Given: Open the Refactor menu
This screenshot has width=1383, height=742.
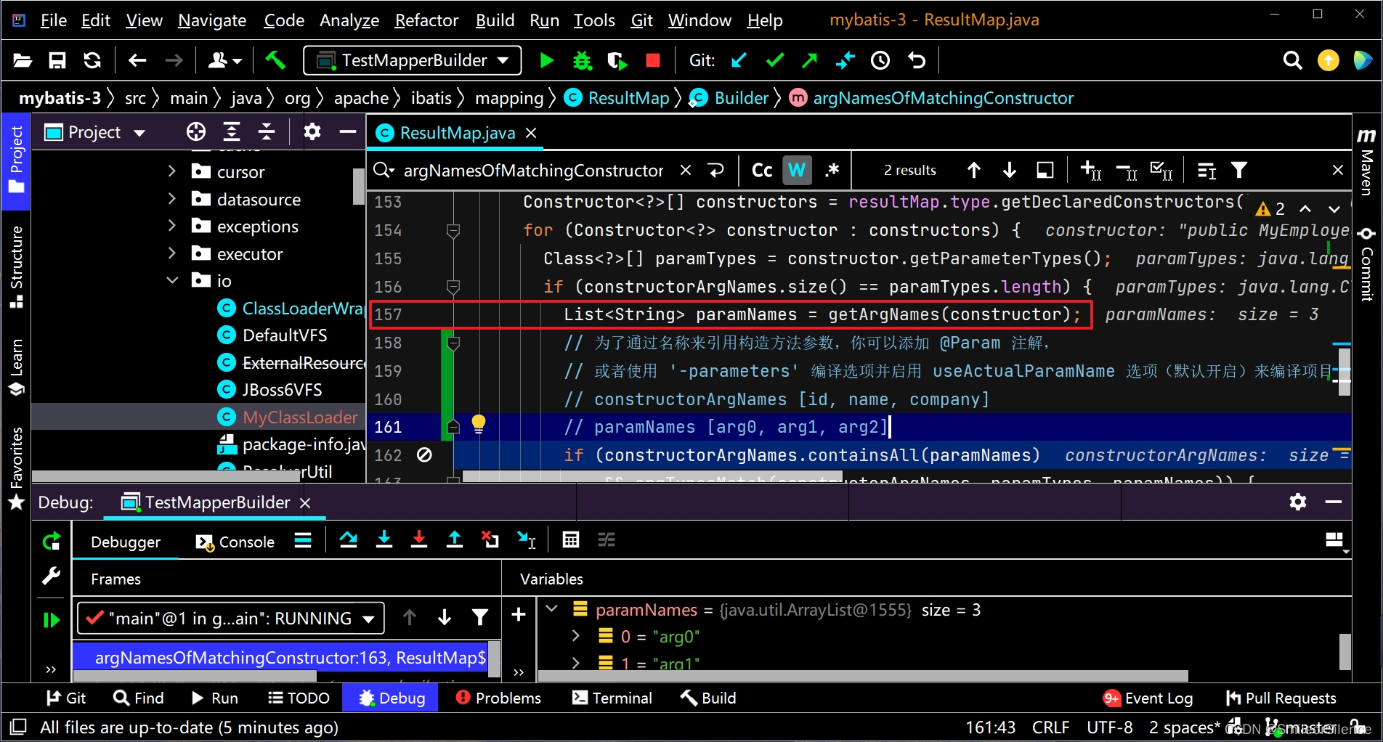Looking at the screenshot, I should click(426, 20).
